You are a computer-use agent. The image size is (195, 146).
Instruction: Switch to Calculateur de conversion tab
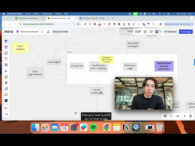point(30,18)
